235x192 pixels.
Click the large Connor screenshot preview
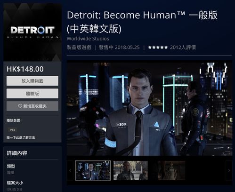pos(149,109)
